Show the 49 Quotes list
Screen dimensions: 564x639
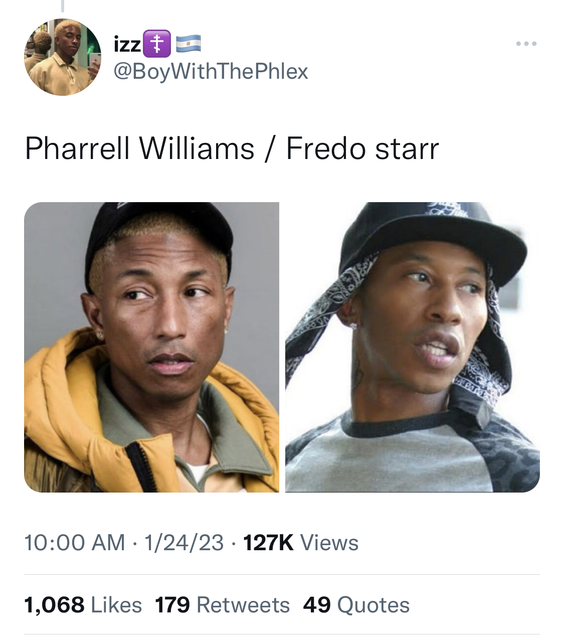click(x=356, y=605)
